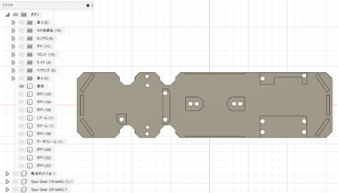
Task: Show the ギヤ (11) folder via its eye
Action: click(x=22, y=46)
